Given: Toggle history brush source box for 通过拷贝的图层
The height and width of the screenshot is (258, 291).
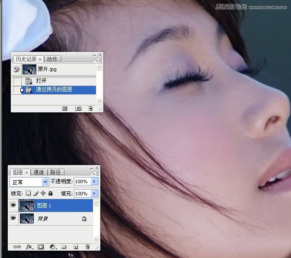Looking at the screenshot, I should click(17, 90).
